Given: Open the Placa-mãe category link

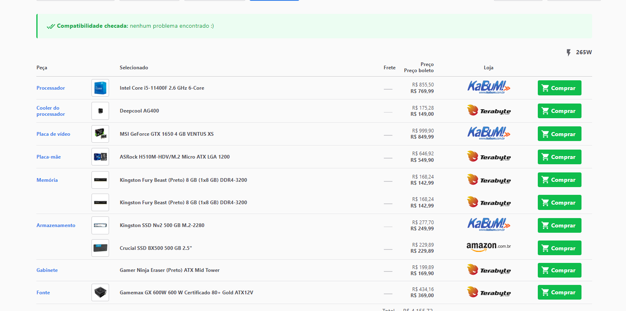Looking at the screenshot, I should [x=49, y=157].
